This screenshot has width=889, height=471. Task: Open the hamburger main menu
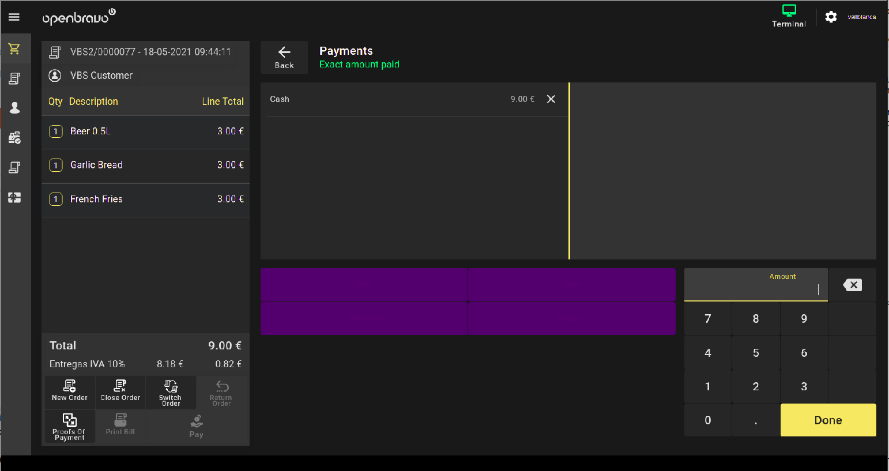coord(14,17)
